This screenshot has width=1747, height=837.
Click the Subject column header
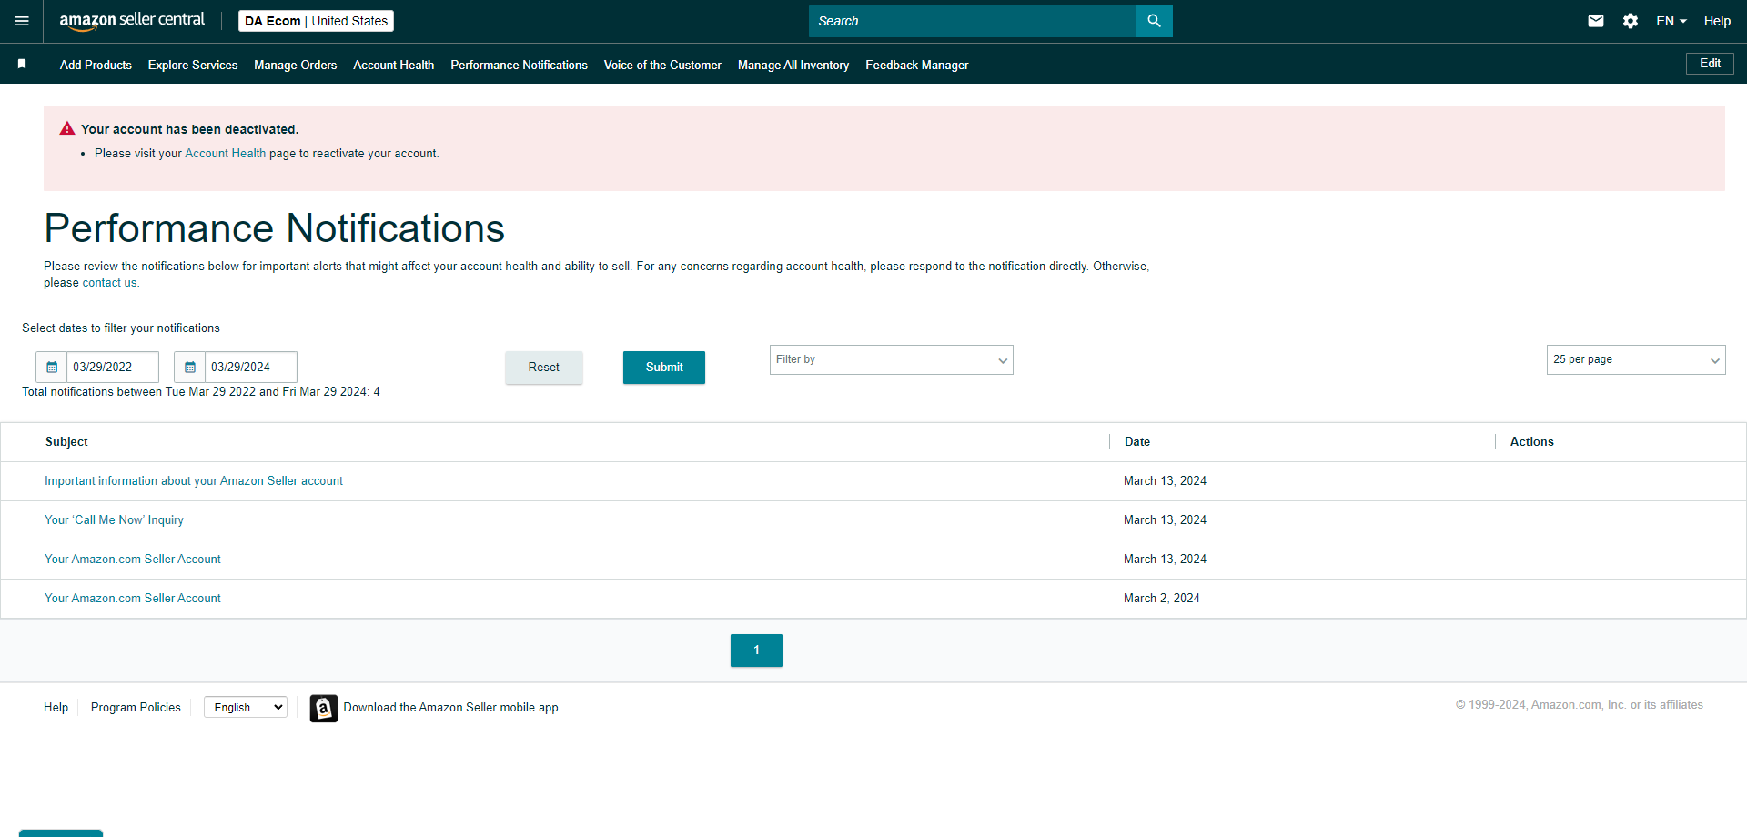click(x=66, y=442)
